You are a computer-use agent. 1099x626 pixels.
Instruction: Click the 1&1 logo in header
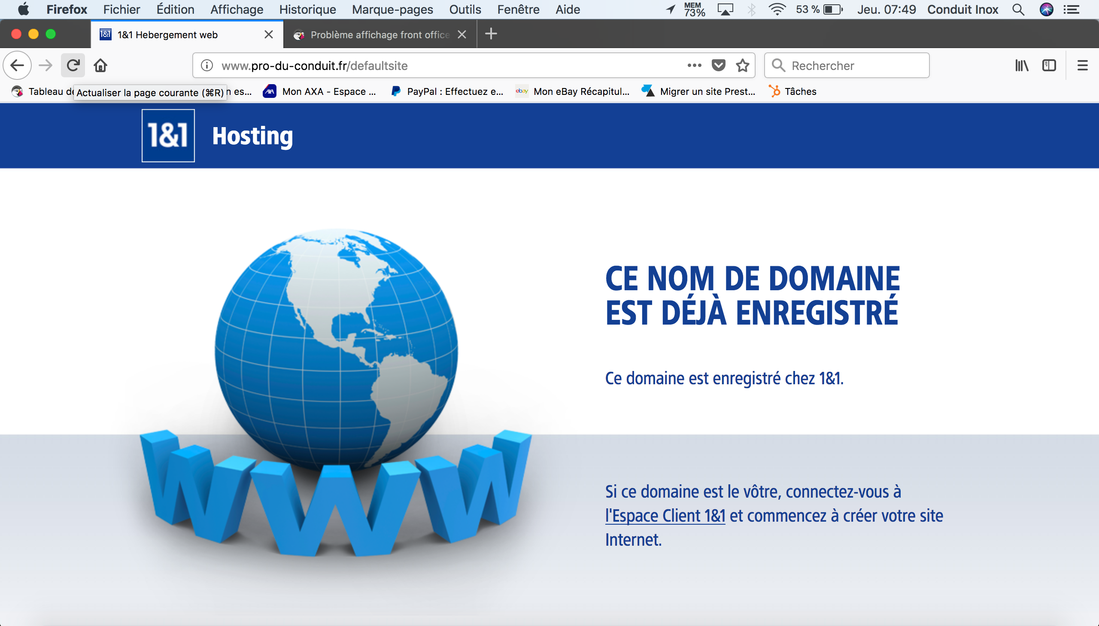pos(168,135)
